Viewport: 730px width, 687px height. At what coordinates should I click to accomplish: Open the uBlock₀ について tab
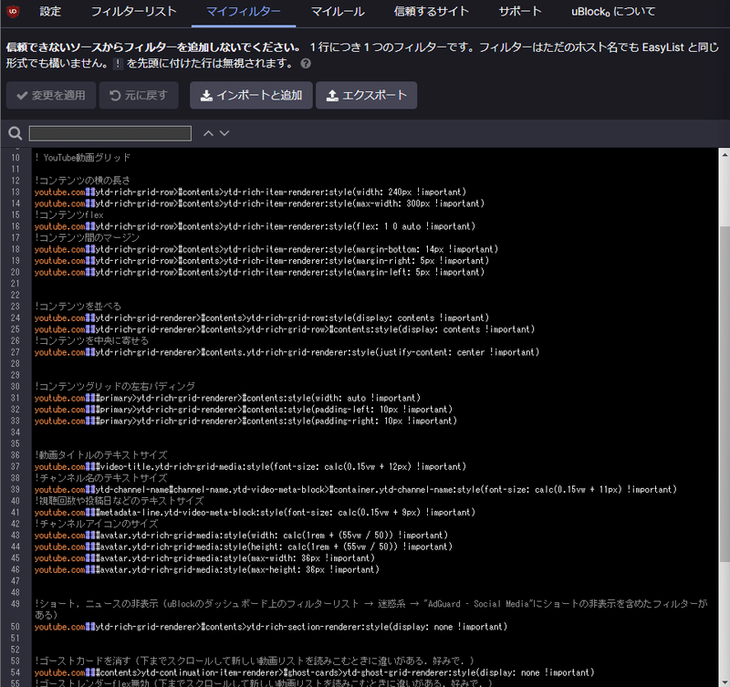(x=613, y=12)
